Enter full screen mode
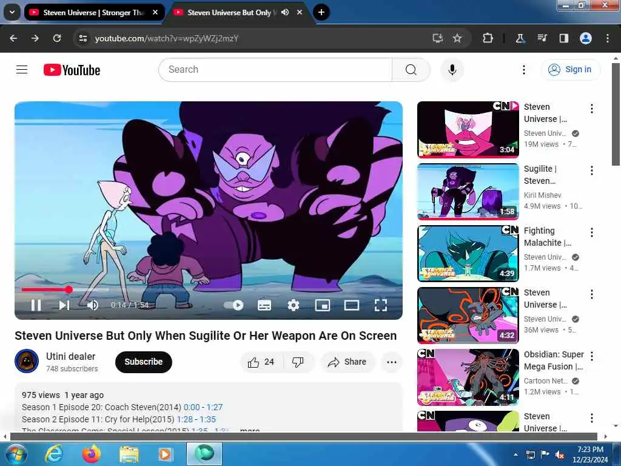 coord(381,305)
